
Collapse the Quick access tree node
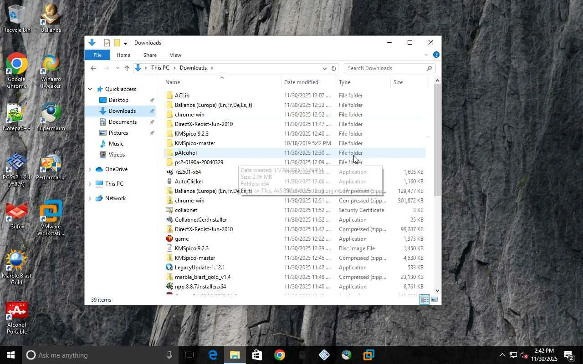(90, 89)
